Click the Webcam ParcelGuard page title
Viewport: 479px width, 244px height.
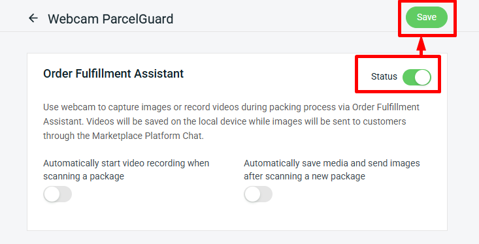(110, 19)
